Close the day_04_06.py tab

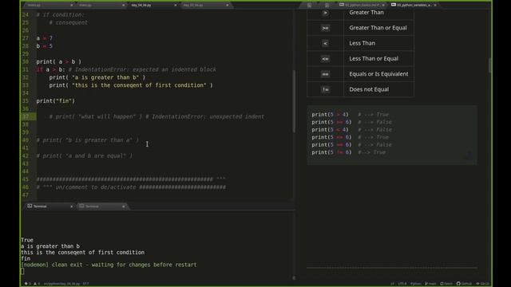coord(176,6)
